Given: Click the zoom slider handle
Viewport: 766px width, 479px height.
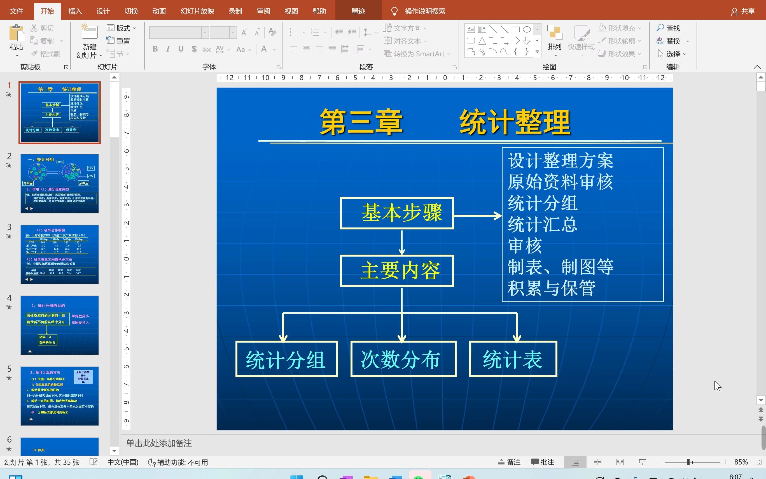Looking at the screenshot, I should pyautogui.click(x=688, y=462).
